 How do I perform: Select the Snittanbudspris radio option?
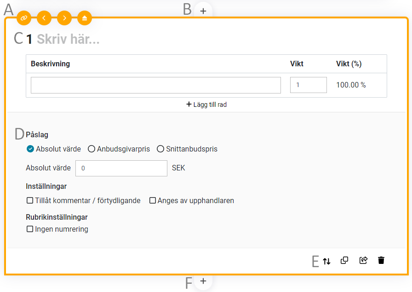click(x=160, y=149)
